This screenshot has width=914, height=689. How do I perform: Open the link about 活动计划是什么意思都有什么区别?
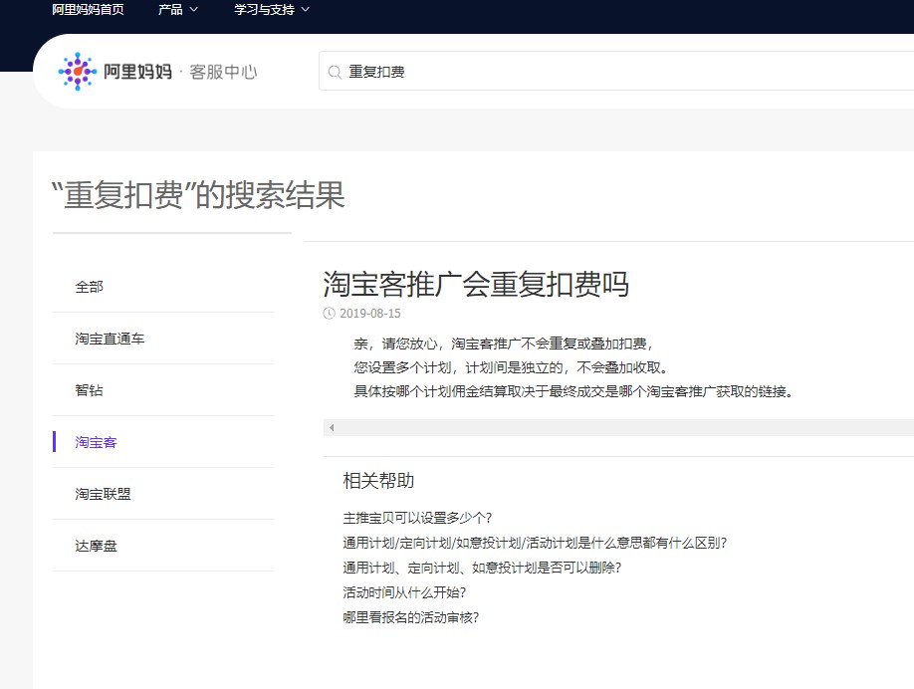point(535,543)
